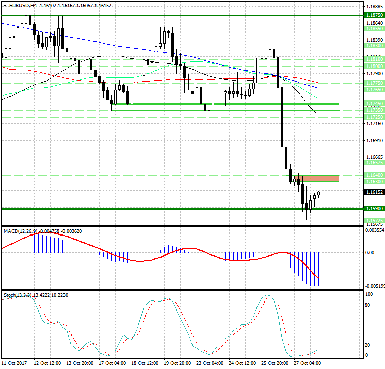
Task: Click the 1.17450 price level label
Action: point(373,103)
